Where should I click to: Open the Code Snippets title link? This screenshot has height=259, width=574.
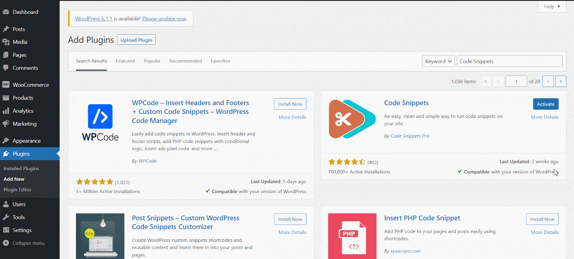pyautogui.click(x=406, y=103)
